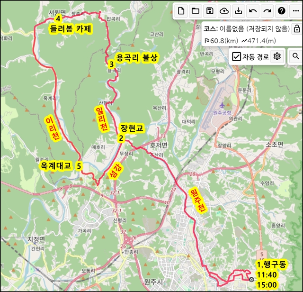This screenshot has width=303, height=292.
Task: Click the 원주천 river label
Action: pyautogui.click(x=197, y=201)
